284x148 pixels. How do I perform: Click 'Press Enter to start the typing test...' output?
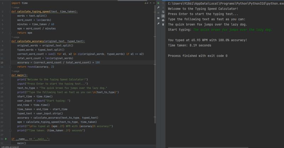[x=203, y=14]
